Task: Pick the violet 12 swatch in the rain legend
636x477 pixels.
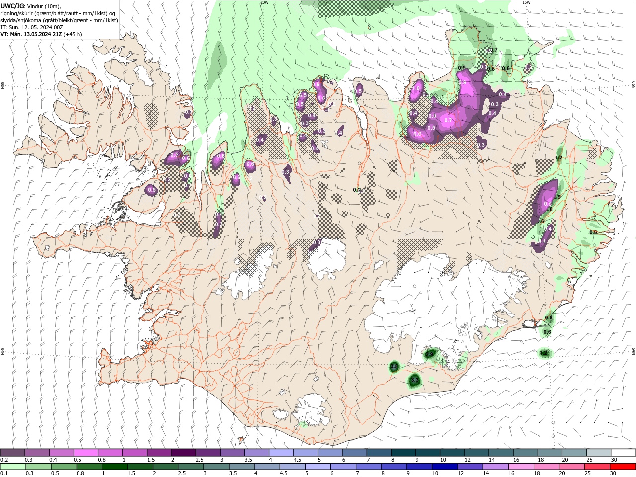Action: click(x=470, y=467)
